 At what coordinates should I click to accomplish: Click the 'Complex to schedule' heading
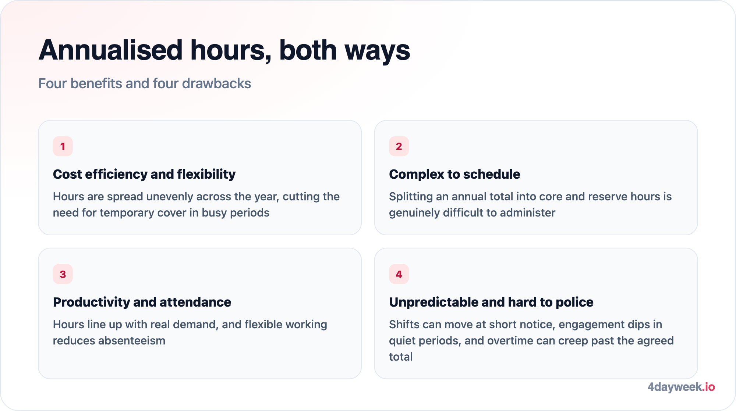coord(454,174)
